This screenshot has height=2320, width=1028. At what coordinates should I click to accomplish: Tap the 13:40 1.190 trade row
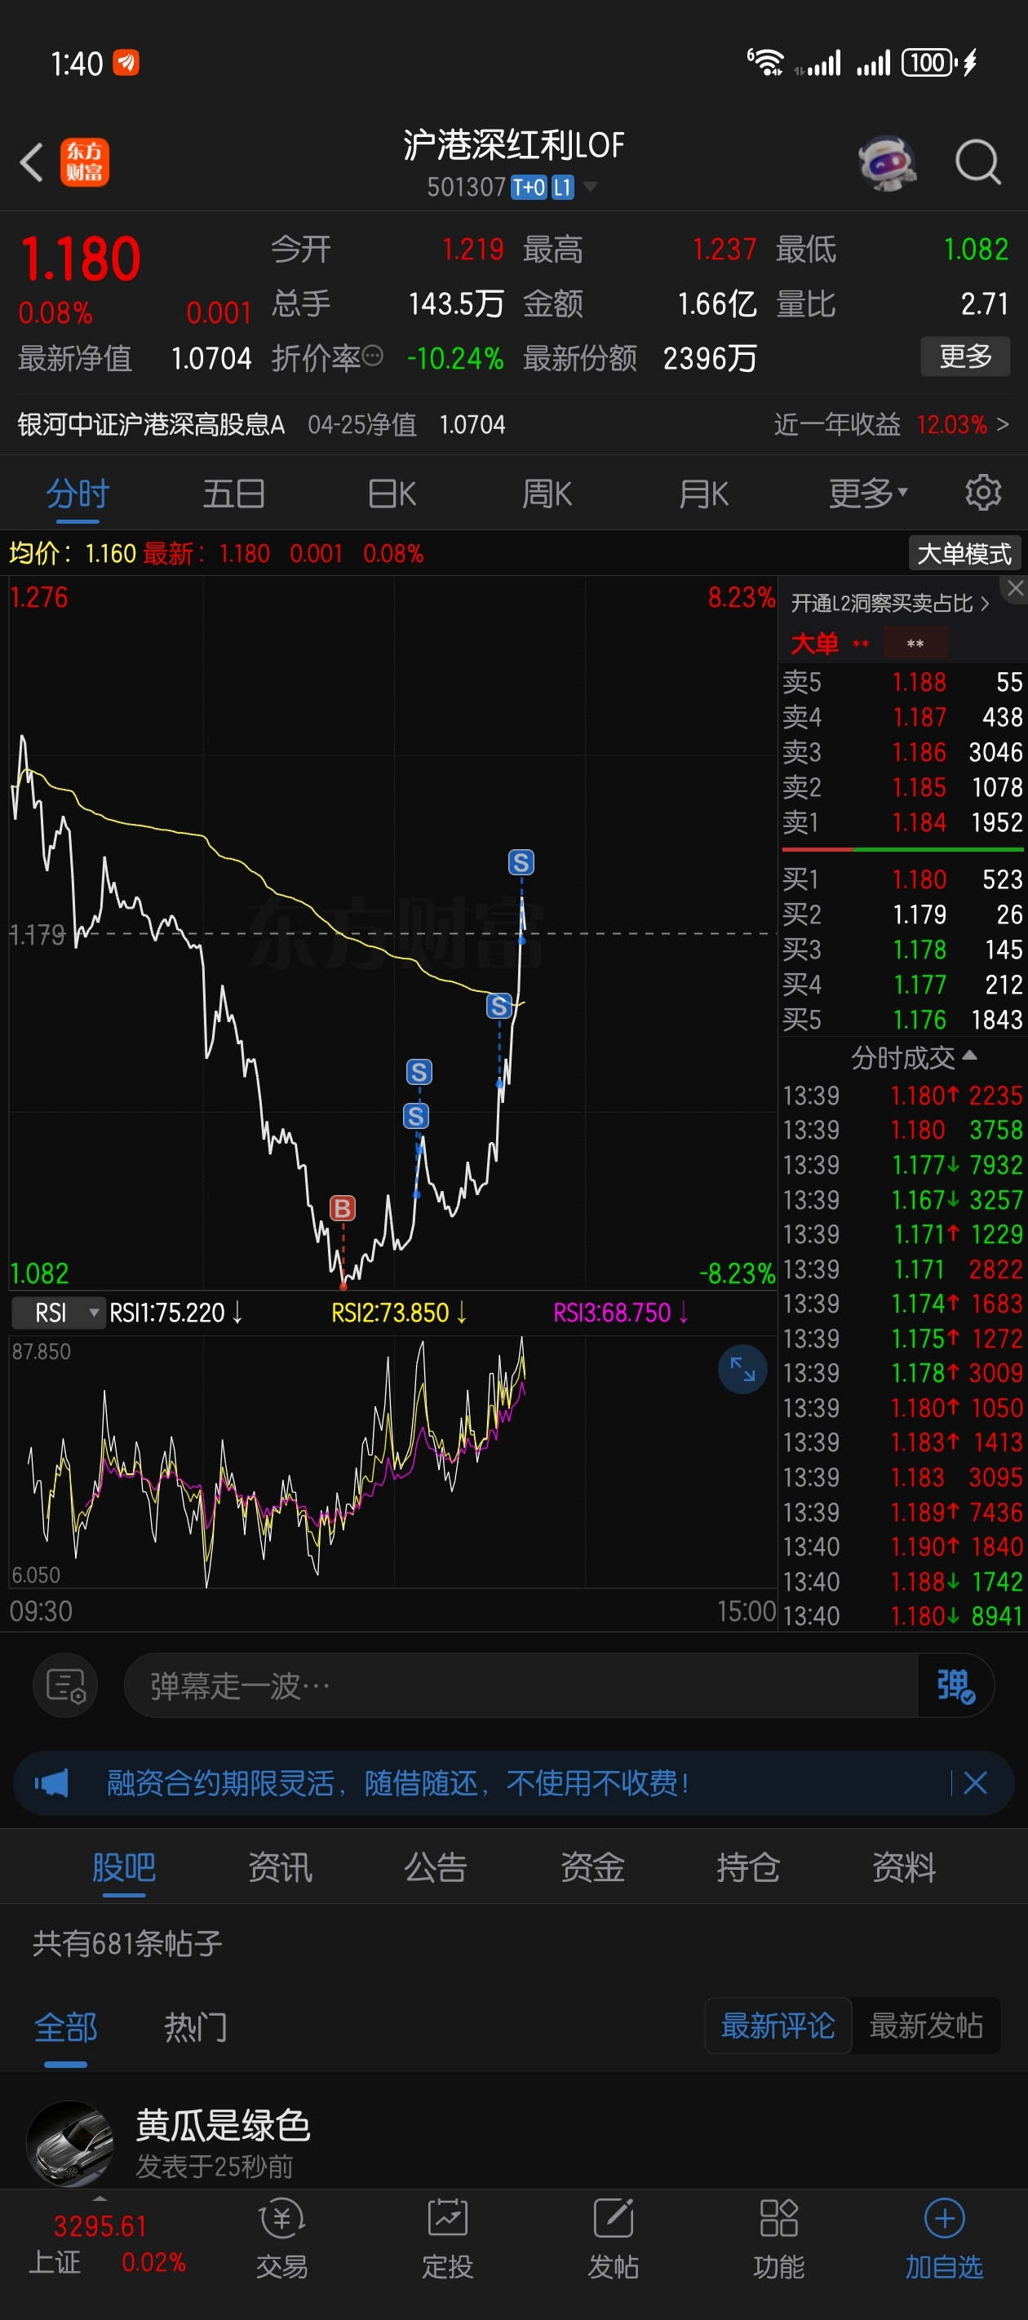coord(902,1546)
